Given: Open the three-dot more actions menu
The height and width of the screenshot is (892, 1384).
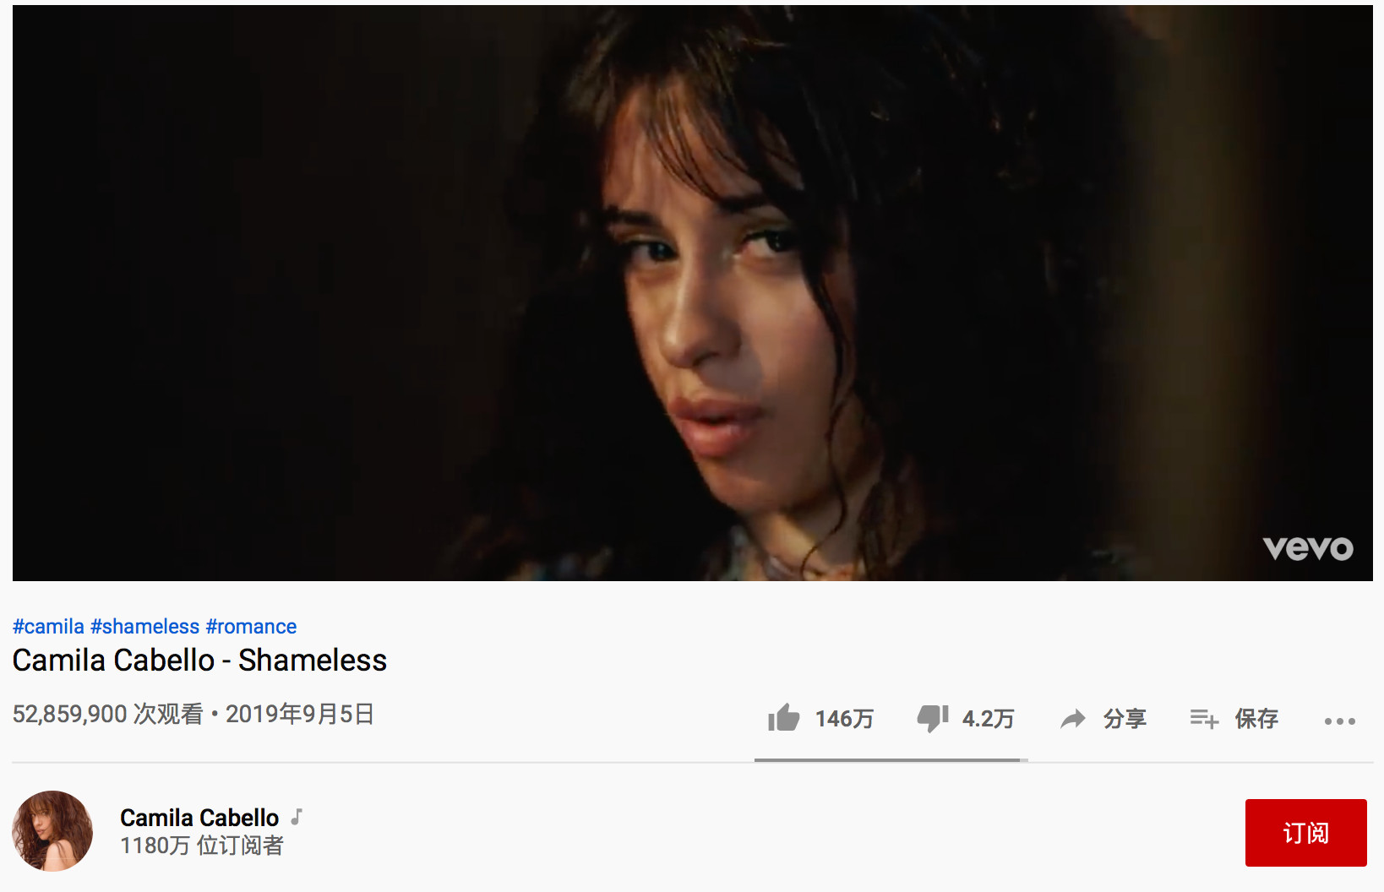Looking at the screenshot, I should [1340, 721].
